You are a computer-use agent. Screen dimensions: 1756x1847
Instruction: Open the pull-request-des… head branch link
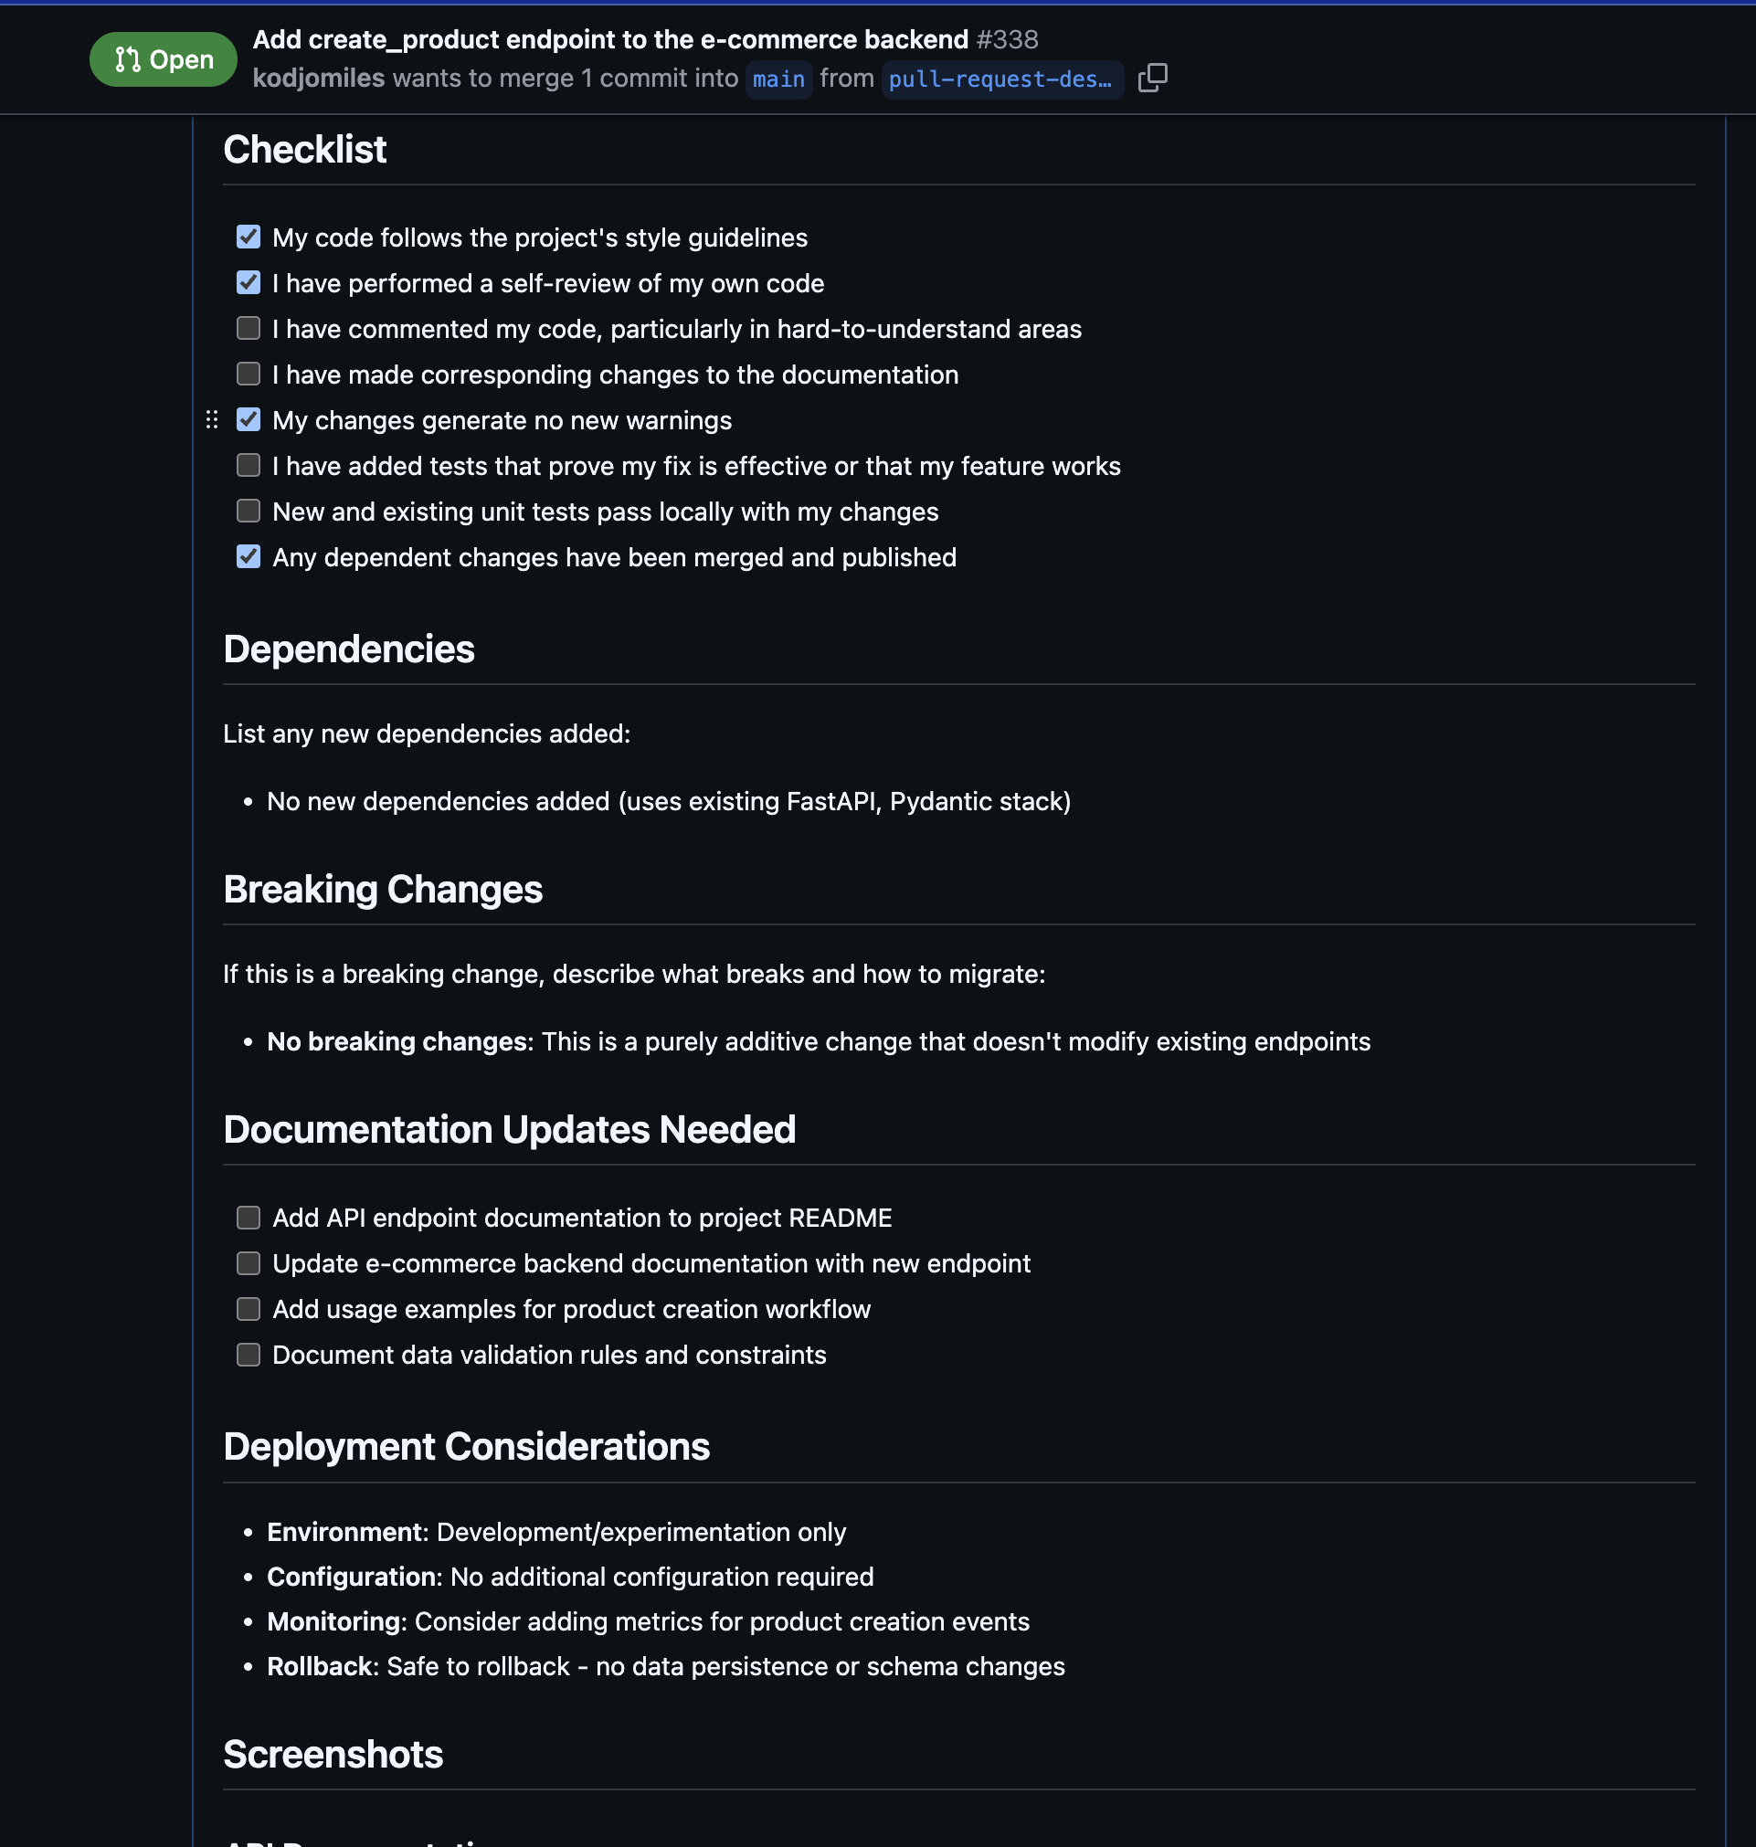pos(1000,79)
